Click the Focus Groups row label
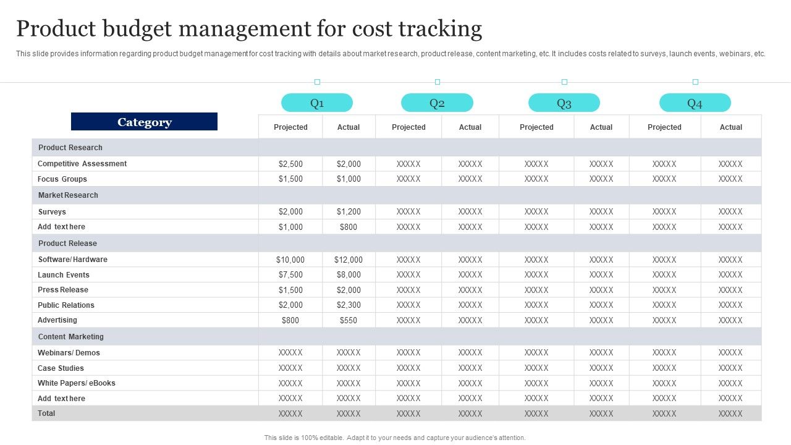Viewport: 791px width, 445px height. 62,179
